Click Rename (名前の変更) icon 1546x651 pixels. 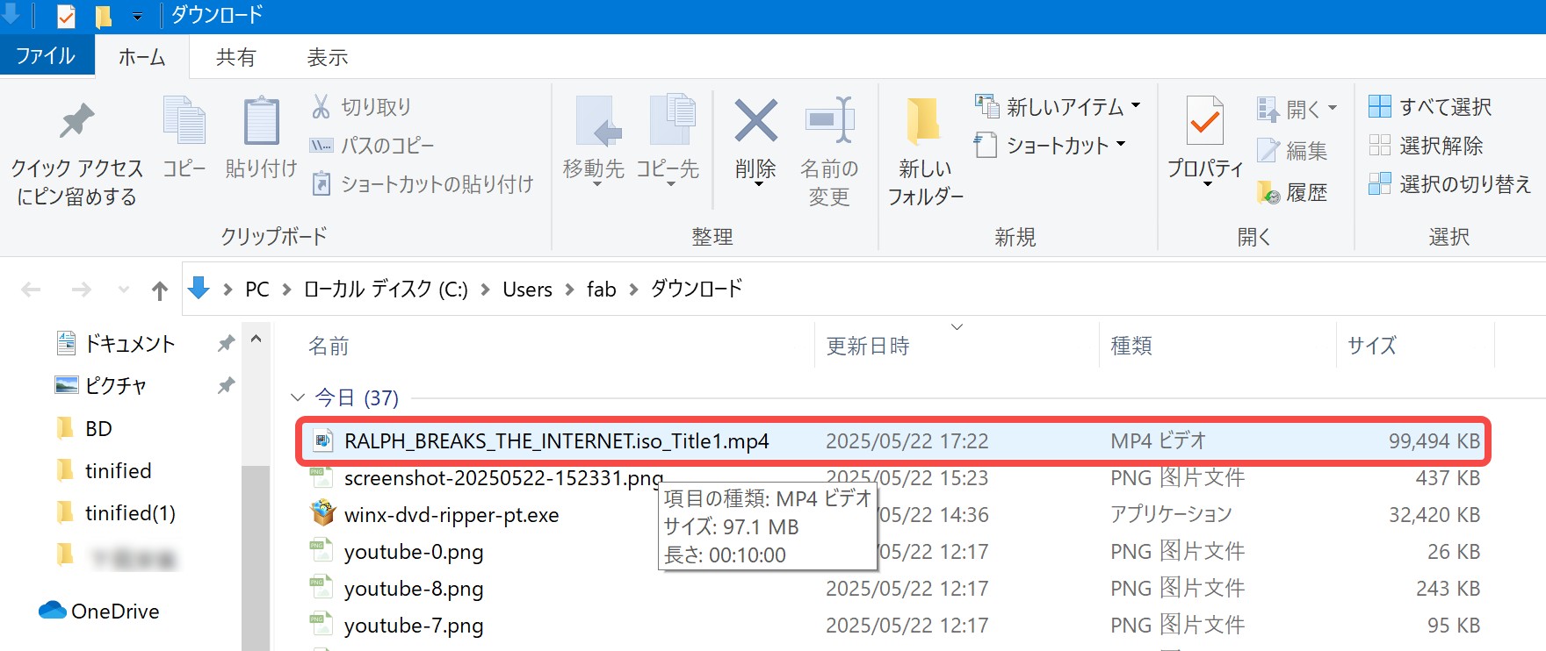pyautogui.click(x=829, y=119)
